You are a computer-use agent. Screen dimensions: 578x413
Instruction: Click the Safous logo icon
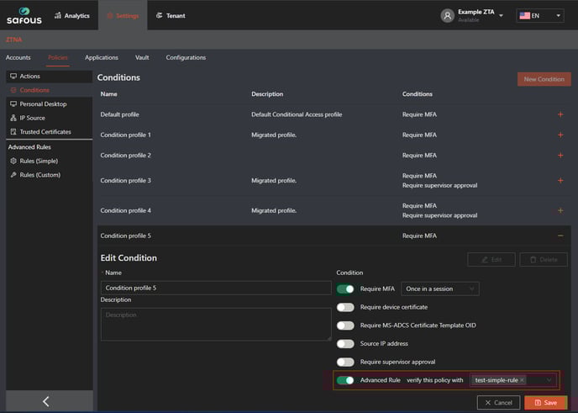[x=23, y=15]
